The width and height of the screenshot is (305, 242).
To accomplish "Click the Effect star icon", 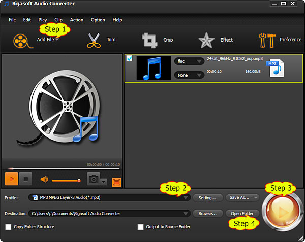I will pyautogui.click(x=206, y=41).
